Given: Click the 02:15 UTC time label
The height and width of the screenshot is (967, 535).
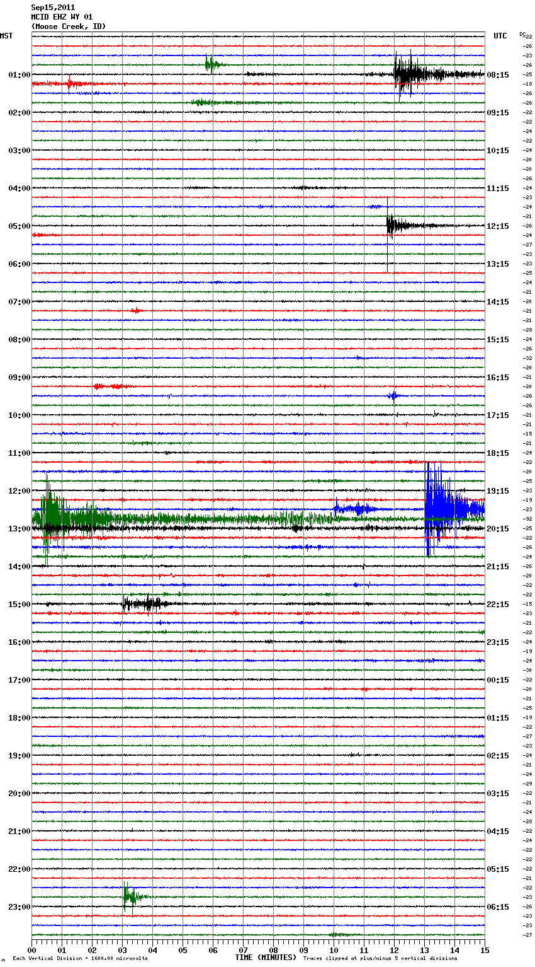Looking at the screenshot, I should coord(498,756).
